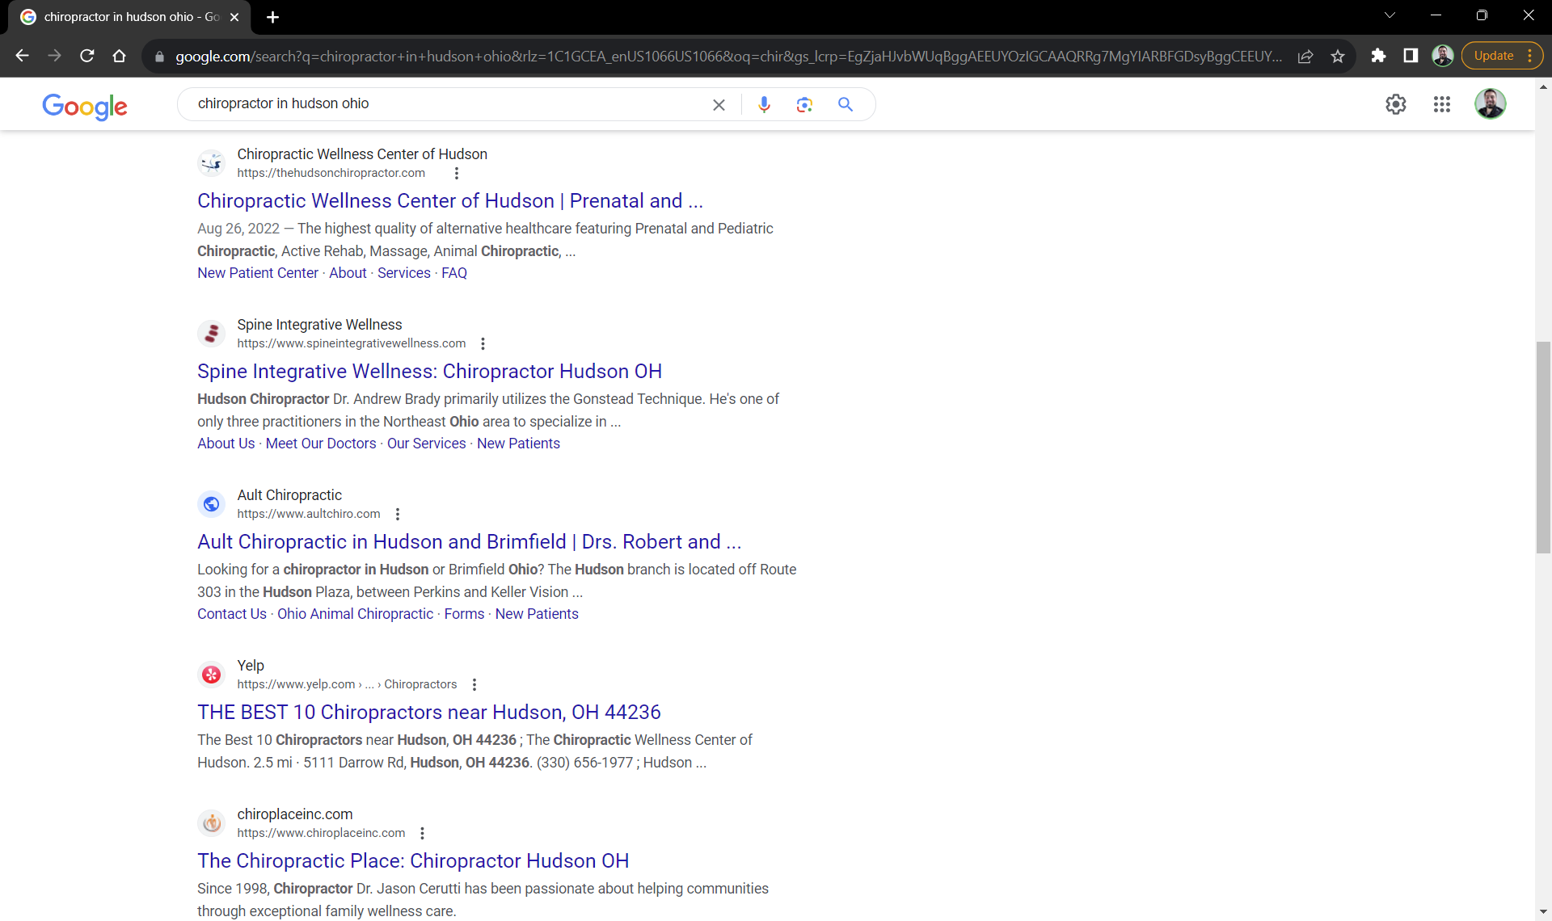Click the Chrome Update button

1493,56
